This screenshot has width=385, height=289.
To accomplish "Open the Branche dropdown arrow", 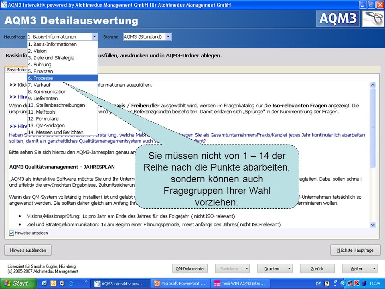I will click(168, 37).
